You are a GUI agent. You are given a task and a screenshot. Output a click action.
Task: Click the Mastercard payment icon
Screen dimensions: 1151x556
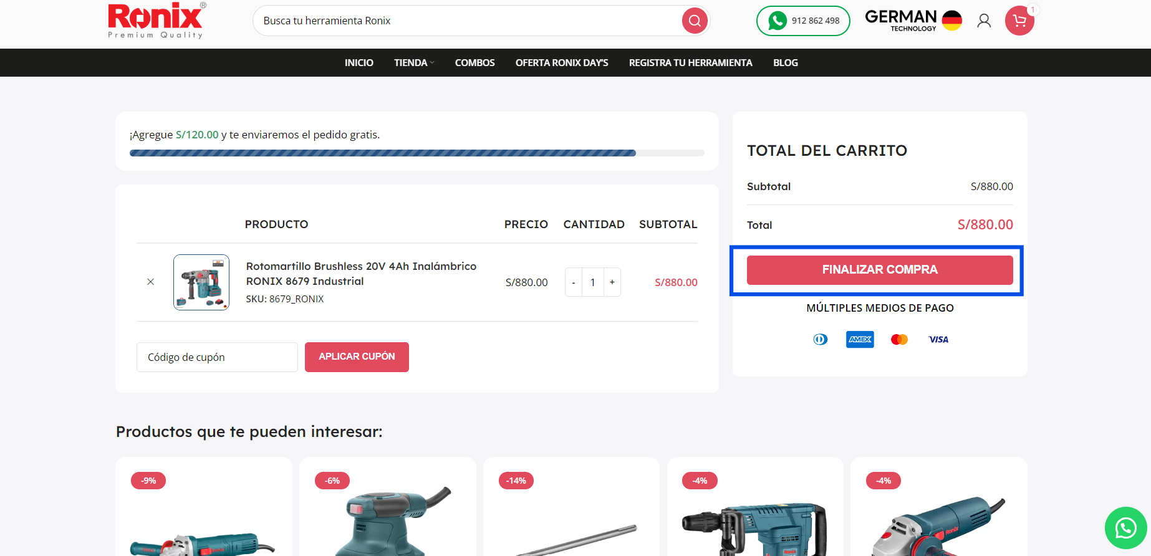(x=899, y=339)
